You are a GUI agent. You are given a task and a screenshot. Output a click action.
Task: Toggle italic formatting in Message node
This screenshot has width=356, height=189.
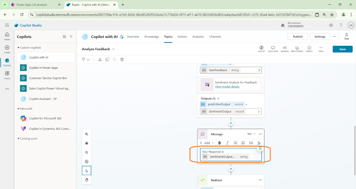pyautogui.click(x=227, y=143)
